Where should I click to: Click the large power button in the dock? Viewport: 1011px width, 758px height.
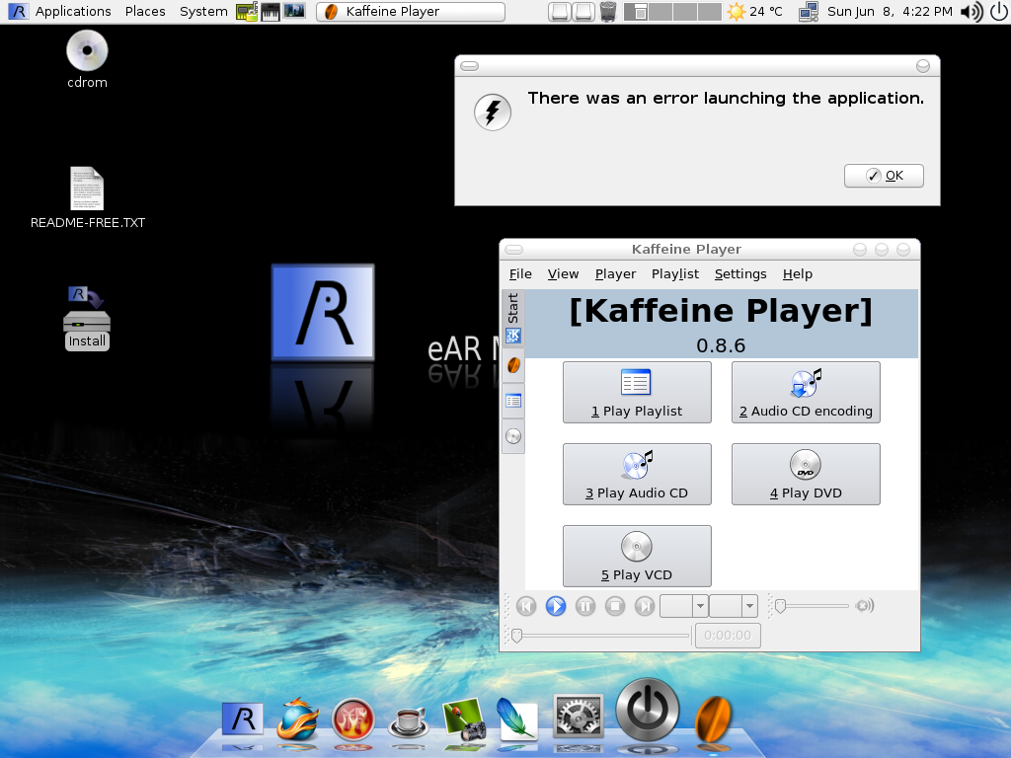[x=648, y=711]
